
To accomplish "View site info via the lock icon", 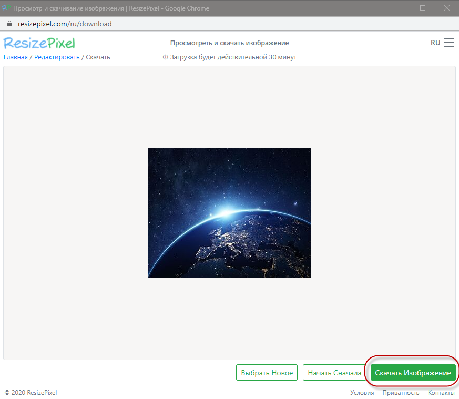I will coord(9,24).
